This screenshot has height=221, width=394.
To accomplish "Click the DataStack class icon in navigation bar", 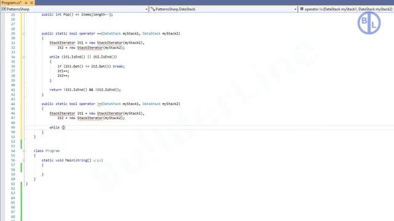I will tap(153, 9).
